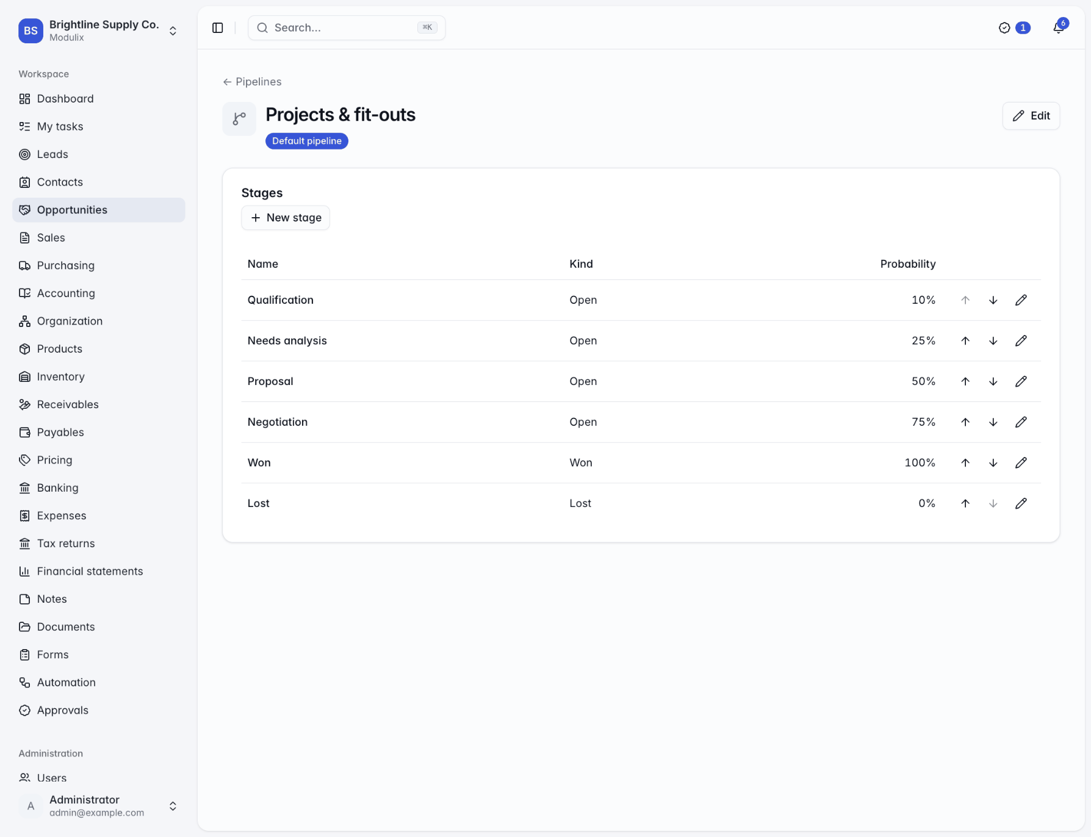This screenshot has height=837, width=1091.
Task: Navigate to Contacts
Action: (x=99, y=182)
